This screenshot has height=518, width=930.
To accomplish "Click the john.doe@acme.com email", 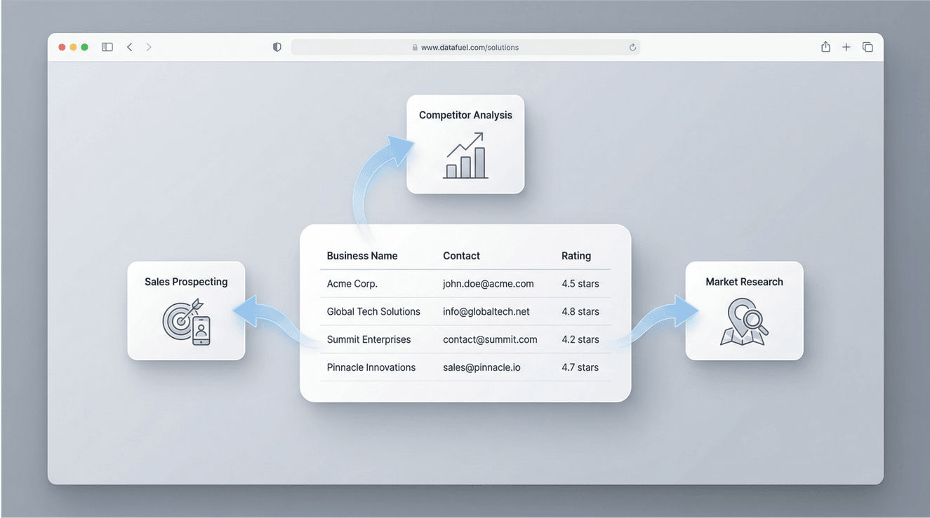I will coord(488,284).
